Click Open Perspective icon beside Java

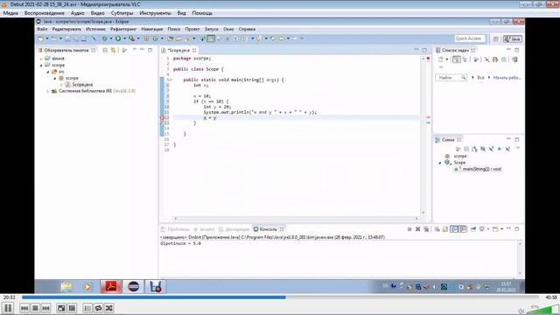(496, 38)
